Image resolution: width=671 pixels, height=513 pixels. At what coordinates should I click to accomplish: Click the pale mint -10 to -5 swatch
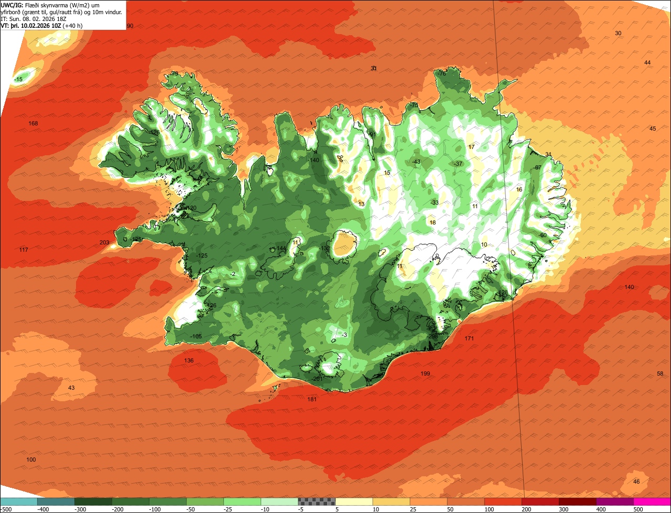click(279, 501)
